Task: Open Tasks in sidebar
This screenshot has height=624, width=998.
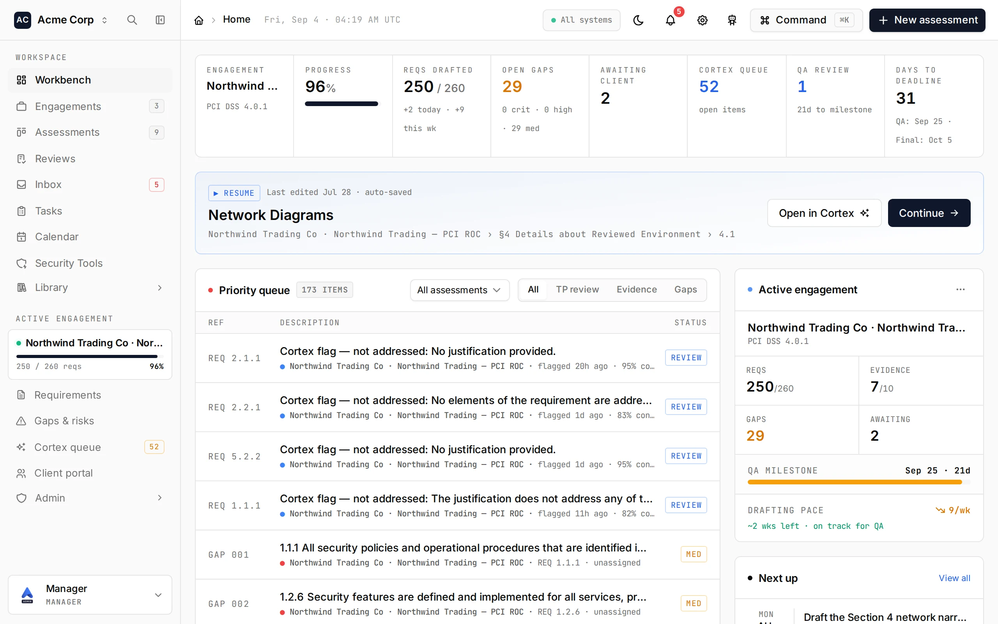Action: [90, 211]
